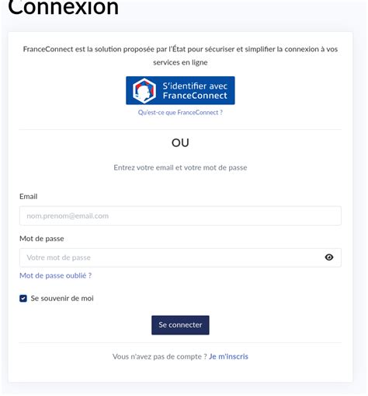Toggle the Se souvenir de moi checkbox
368x396 pixels.
coord(23,299)
